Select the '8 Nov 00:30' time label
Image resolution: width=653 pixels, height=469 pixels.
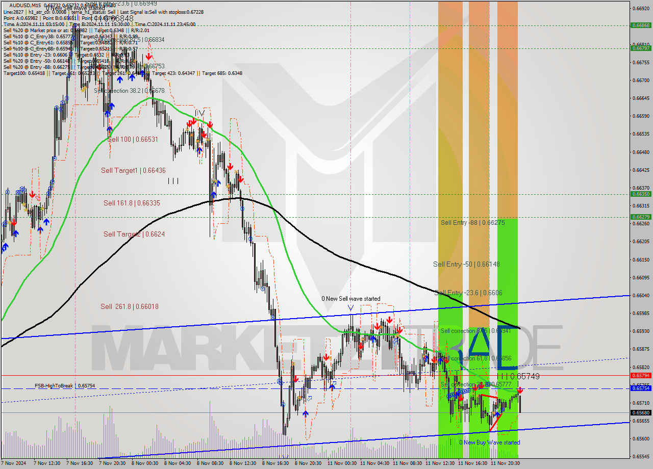(x=145, y=463)
